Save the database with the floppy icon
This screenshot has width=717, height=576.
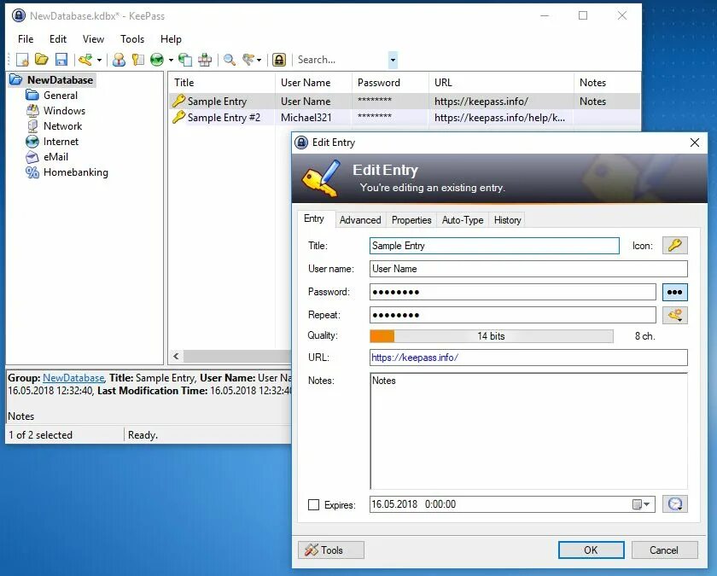tap(61, 60)
